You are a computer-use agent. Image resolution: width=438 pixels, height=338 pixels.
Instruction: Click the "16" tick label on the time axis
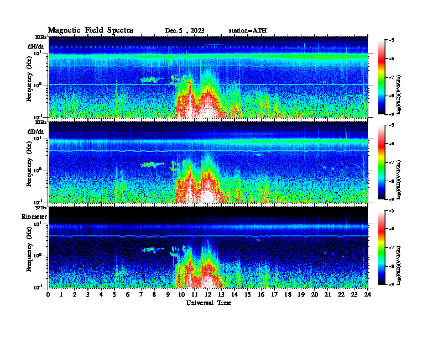[x=261, y=294]
